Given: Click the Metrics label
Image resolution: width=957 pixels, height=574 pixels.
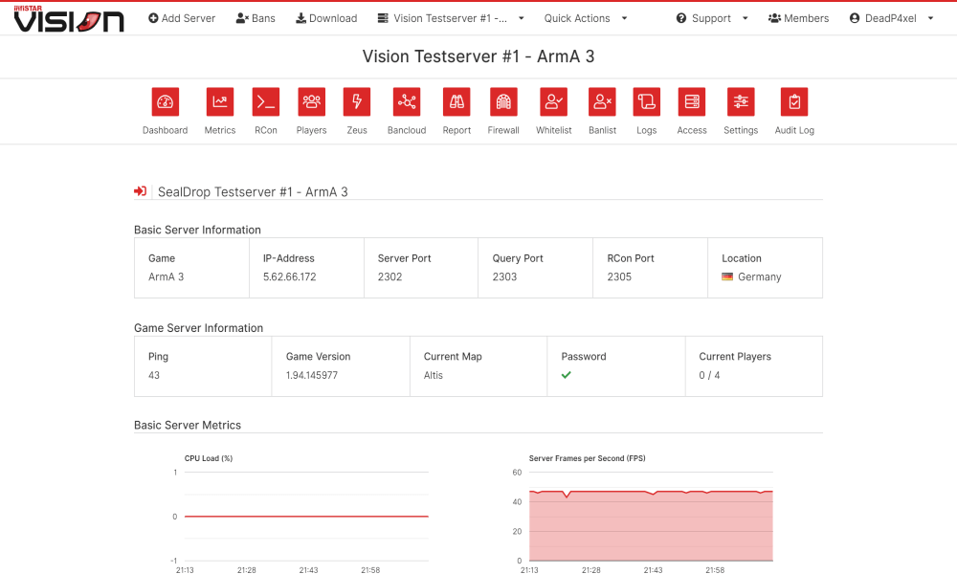Looking at the screenshot, I should click(220, 130).
